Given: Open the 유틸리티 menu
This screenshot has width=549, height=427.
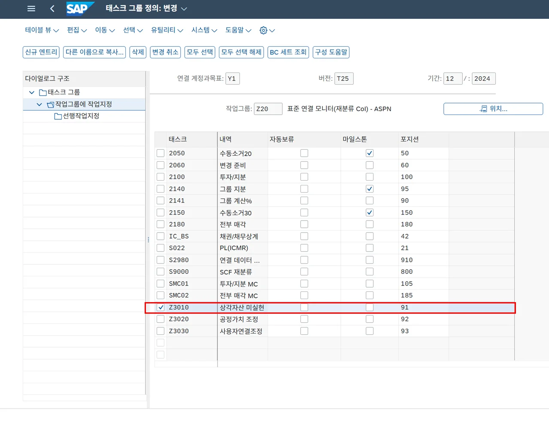Looking at the screenshot, I should [167, 30].
